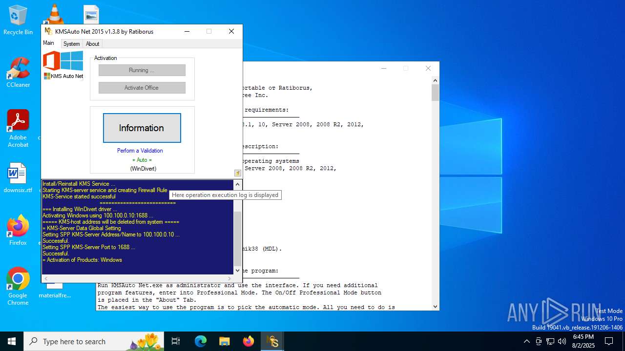This screenshot has height=351, width=625.
Task: Select log line 'Installing WinDivert driver'
Action: [80, 209]
